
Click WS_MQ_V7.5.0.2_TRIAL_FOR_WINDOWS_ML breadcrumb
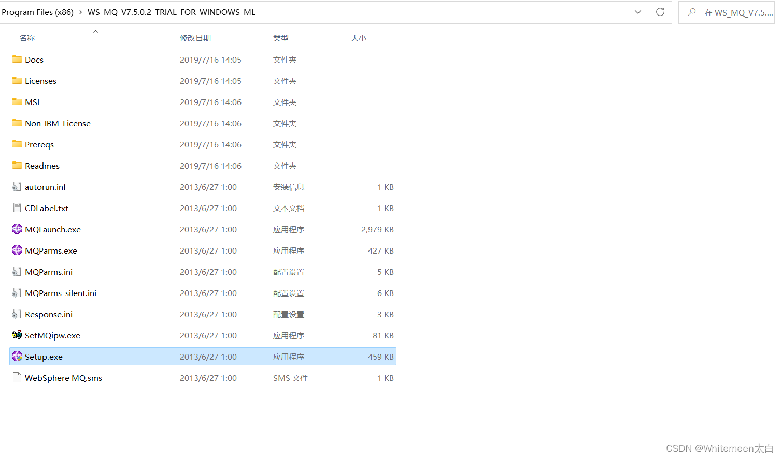tap(172, 12)
